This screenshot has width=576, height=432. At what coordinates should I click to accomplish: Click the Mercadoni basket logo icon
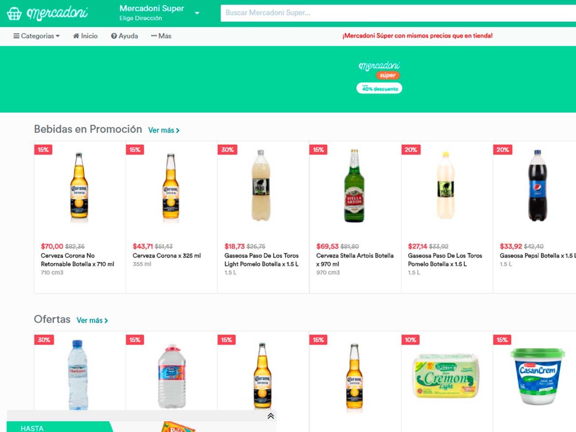(14, 14)
